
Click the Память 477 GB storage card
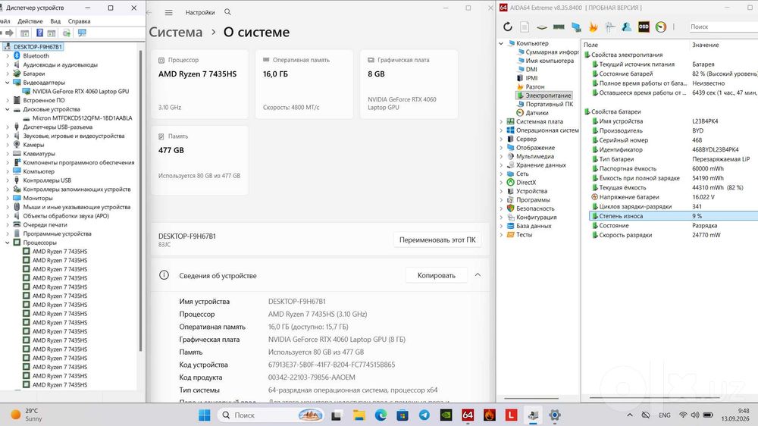click(x=199, y=161)
